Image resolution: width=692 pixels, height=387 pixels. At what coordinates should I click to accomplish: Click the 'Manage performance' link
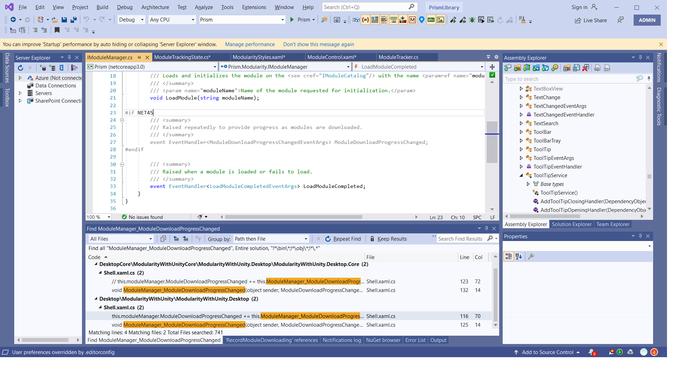[x=250, y=44]
